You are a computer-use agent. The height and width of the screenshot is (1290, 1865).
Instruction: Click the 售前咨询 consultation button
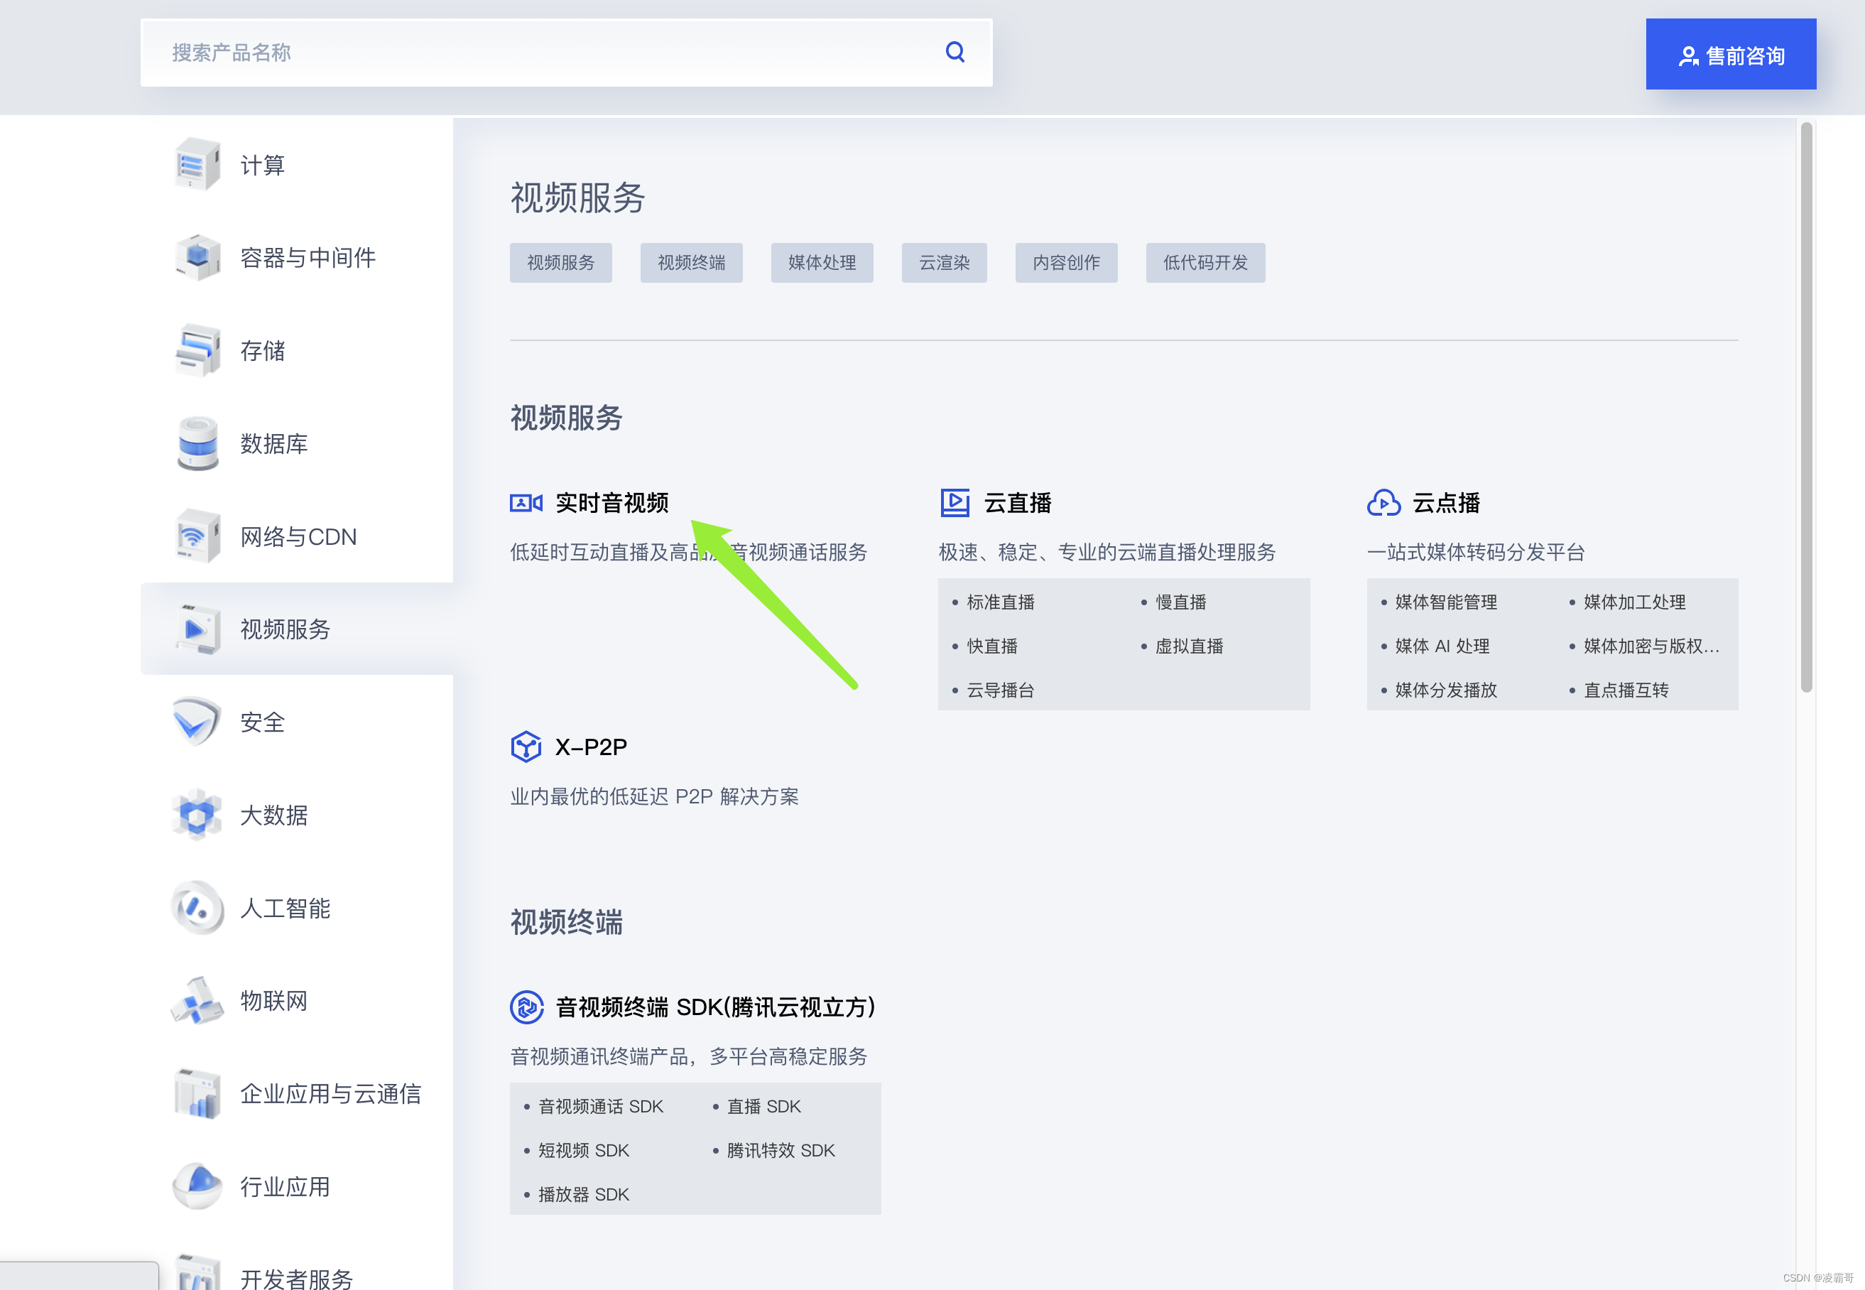click(1731, 54)
